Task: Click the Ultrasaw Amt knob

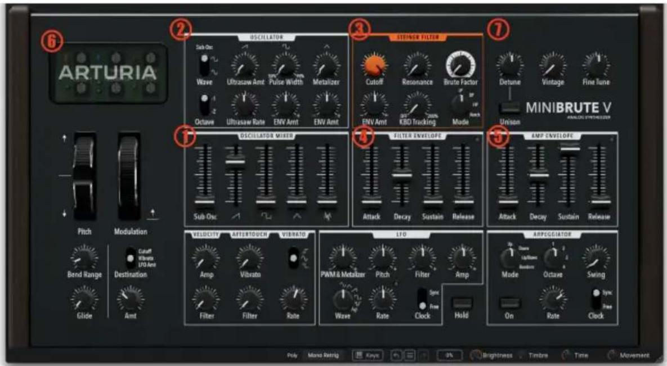Action: click(x=245, y=65)
